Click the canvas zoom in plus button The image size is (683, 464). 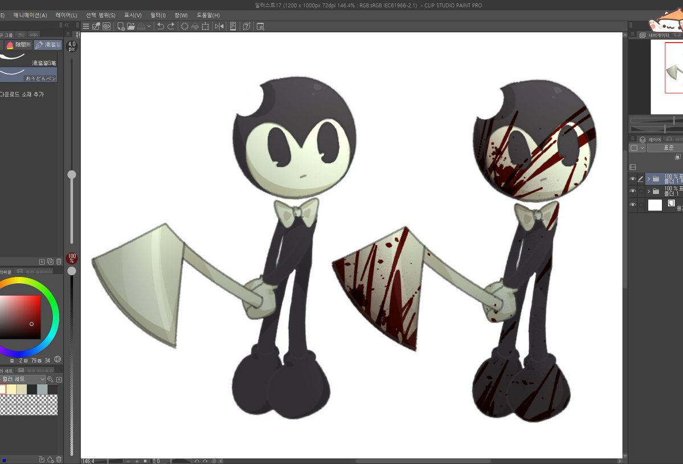click(x=137, y=461)
